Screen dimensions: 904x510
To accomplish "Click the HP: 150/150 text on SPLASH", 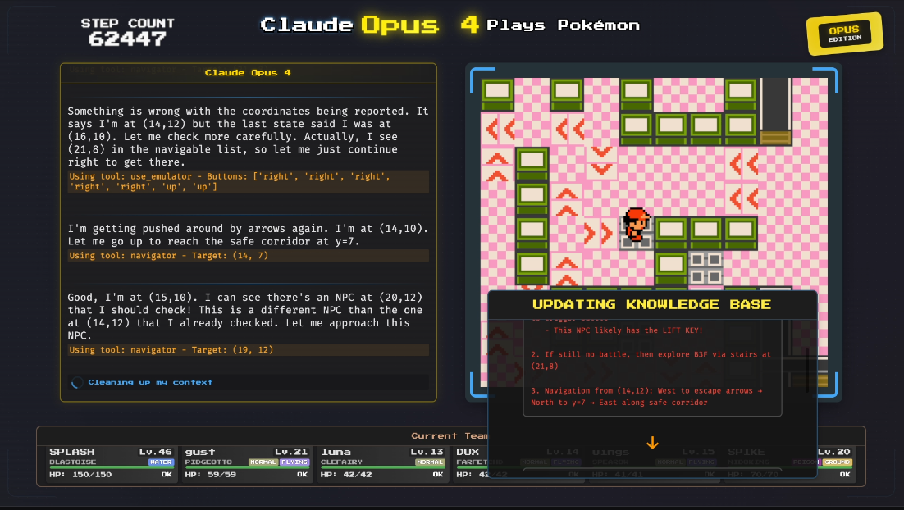I will (x=80, y=474).
